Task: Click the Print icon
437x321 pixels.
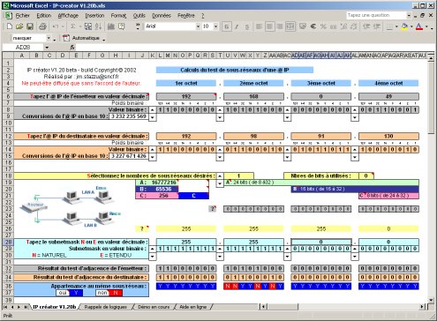Action: point(42,26)
